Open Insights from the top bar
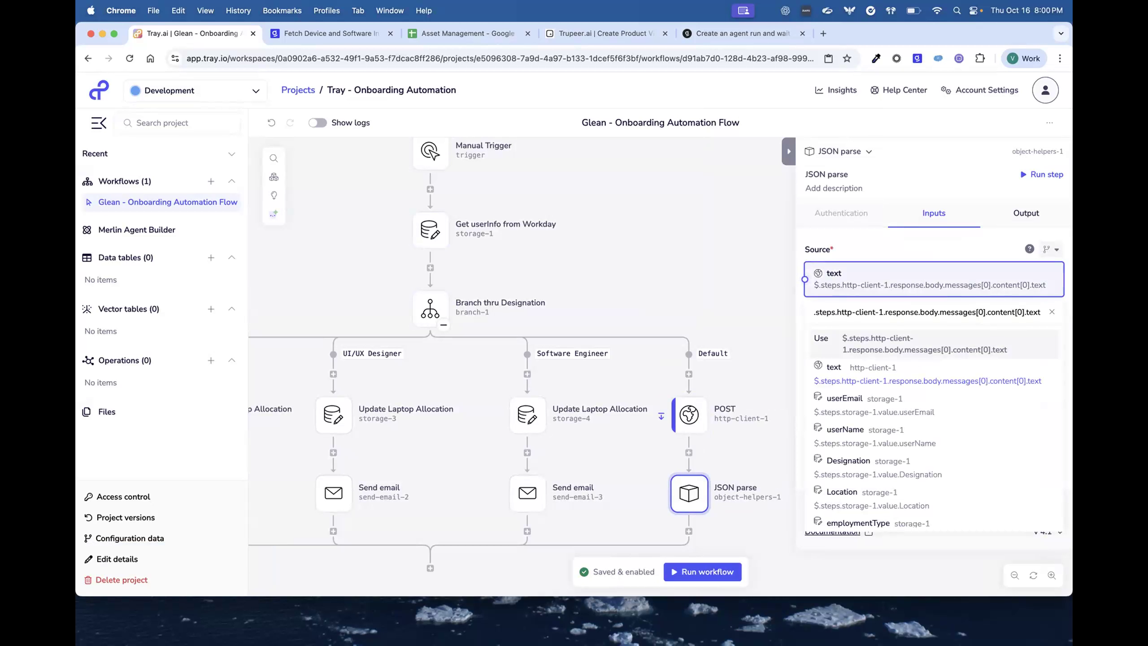Viewport: 1148px width, 646px height. (x=836, y=90)
